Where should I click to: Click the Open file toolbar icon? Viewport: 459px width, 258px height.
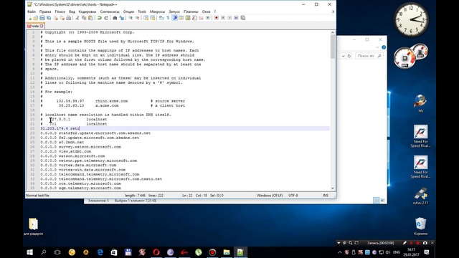tap(35, 18)
